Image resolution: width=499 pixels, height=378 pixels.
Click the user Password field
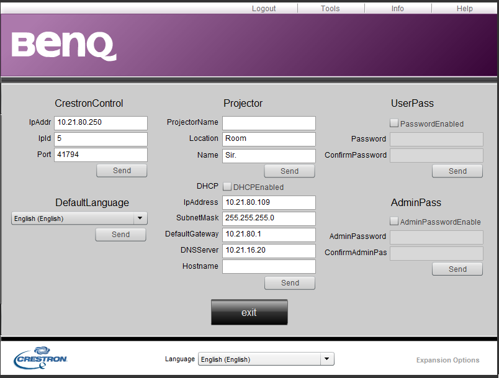(437, 140)
